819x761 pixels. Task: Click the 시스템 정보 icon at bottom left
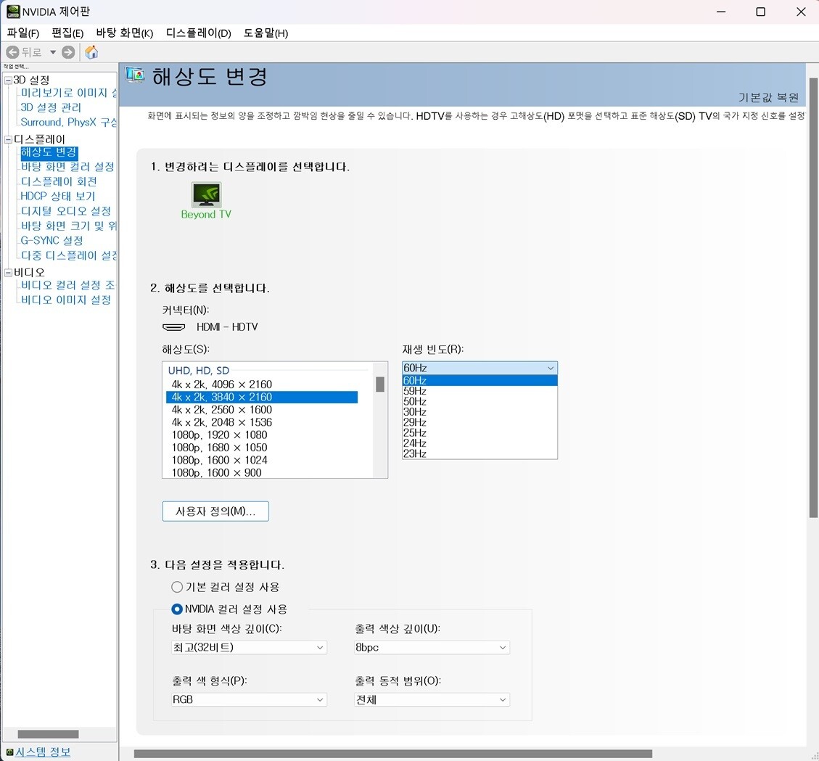coord(9,752)
